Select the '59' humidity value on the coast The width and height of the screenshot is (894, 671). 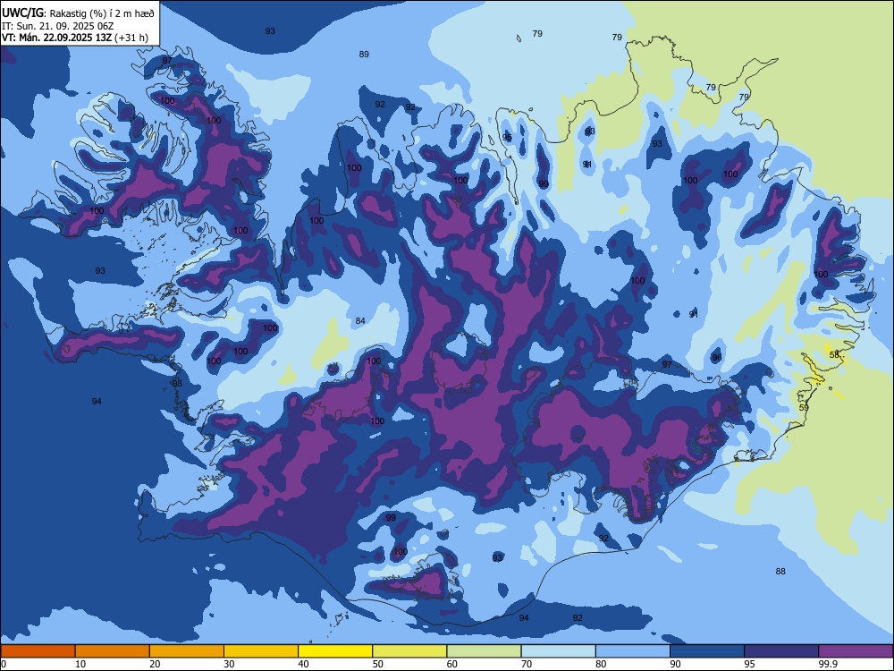[x=804, y=408]
